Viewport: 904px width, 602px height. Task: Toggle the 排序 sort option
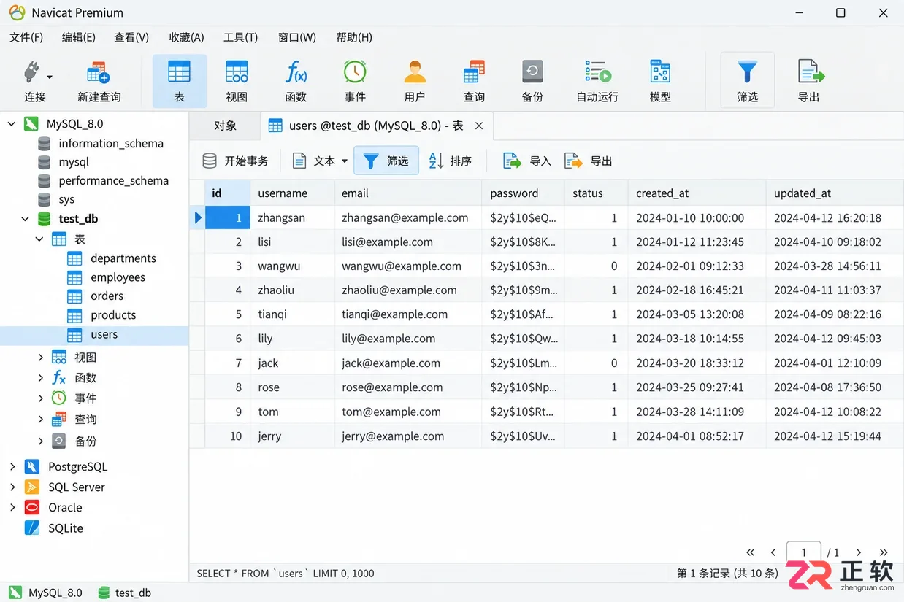[450, 161]
